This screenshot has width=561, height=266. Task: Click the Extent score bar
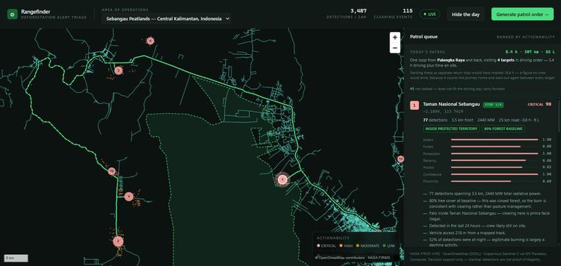click(x=494, y=140)
